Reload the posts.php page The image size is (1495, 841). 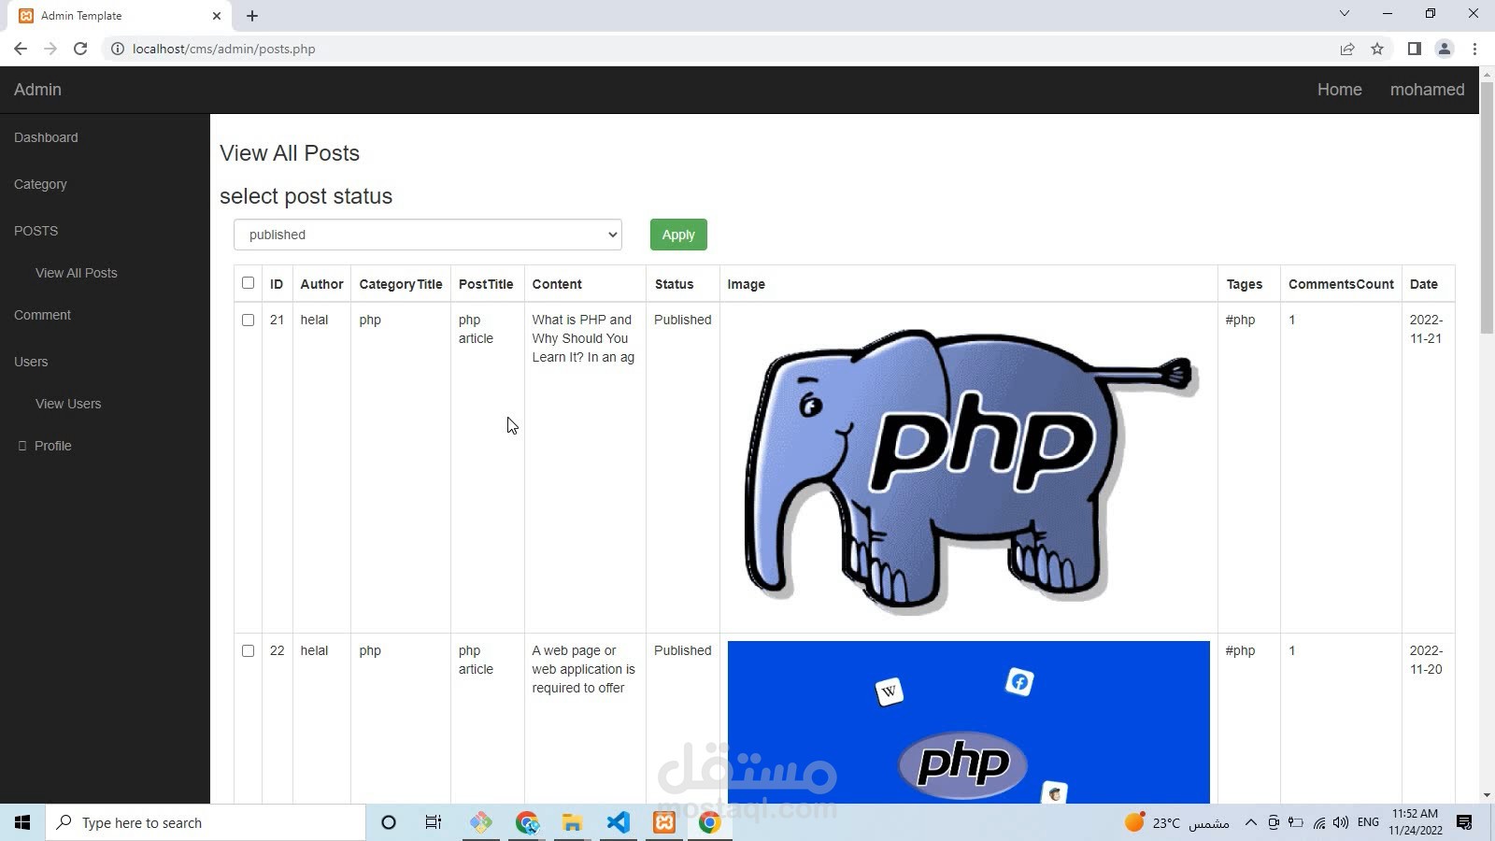(x=80, y=49)
